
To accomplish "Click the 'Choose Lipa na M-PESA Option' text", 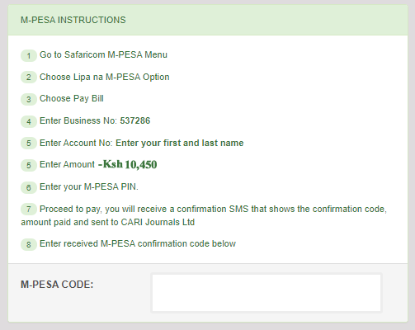I will coord(105,77).
